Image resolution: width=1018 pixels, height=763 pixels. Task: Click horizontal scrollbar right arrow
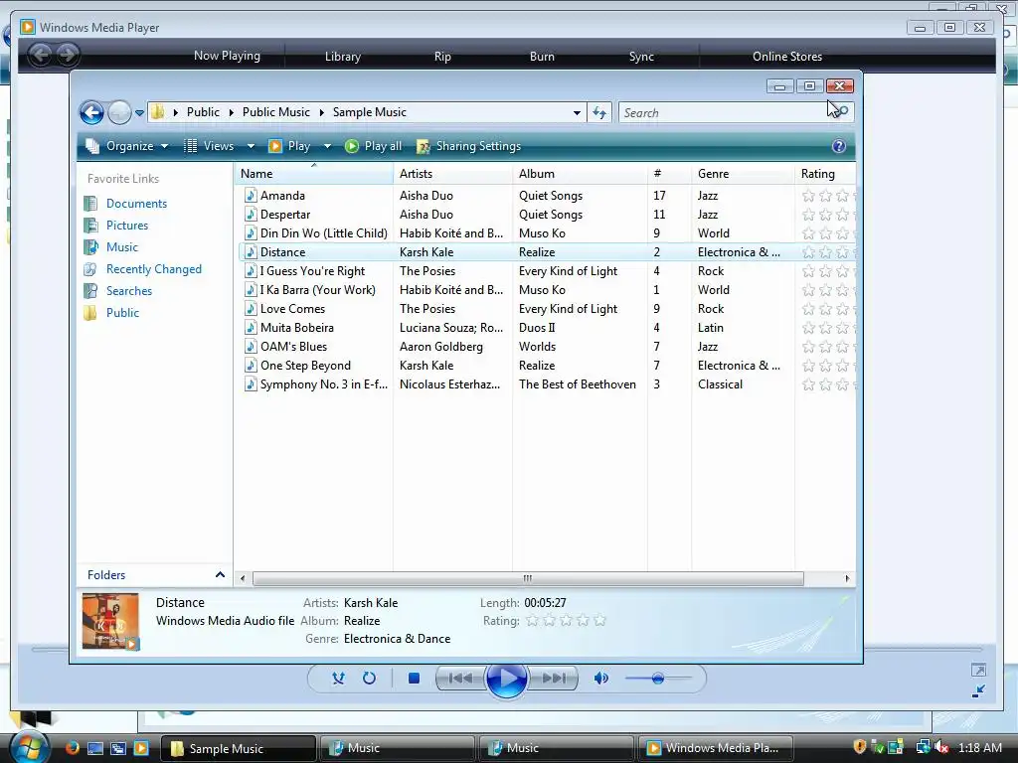coord(847,578)
